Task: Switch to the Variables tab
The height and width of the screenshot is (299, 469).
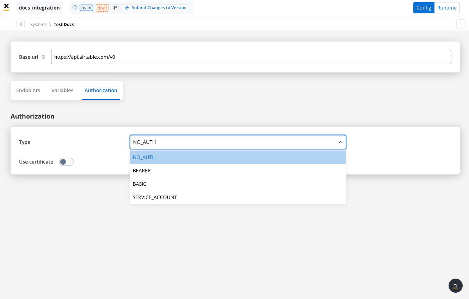Action: [x=62, y=90]
